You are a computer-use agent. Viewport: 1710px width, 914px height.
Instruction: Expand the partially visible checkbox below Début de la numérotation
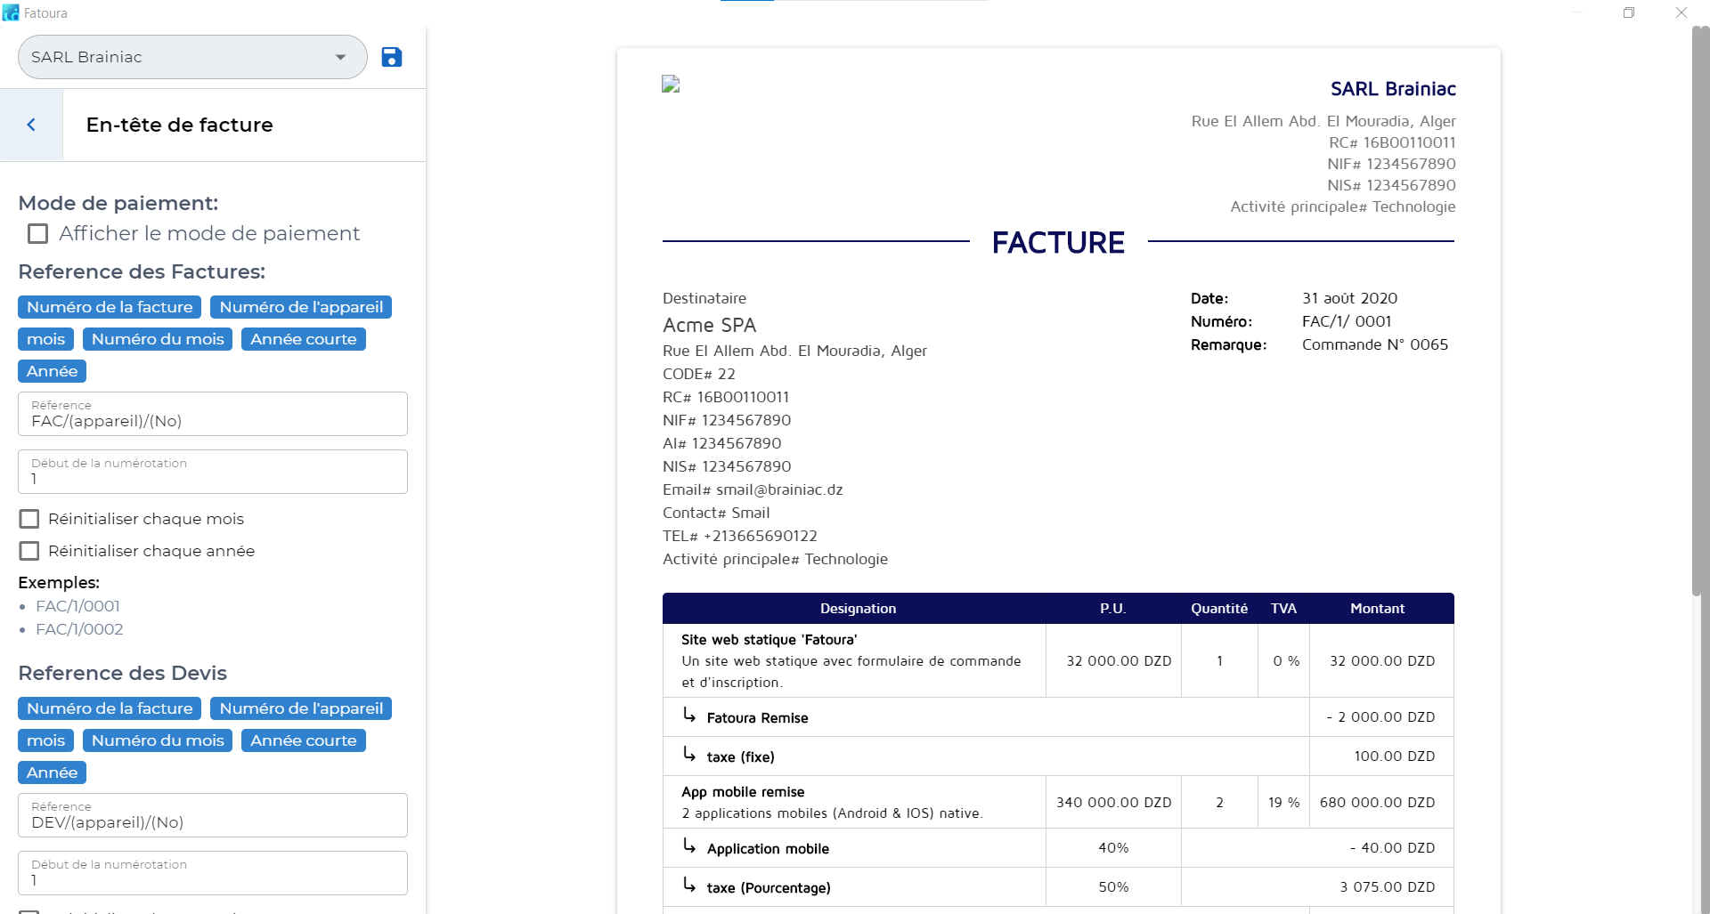(29, 910)
